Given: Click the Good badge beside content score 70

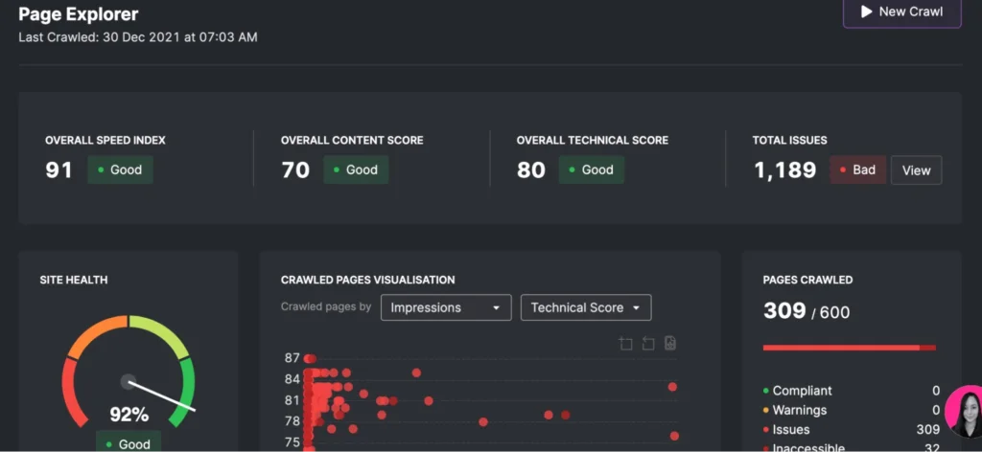Looking at the screenshot, I should coord(356,170).
